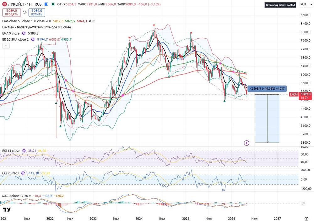Click the −138,6 MACD value

[x=48, y=196]
